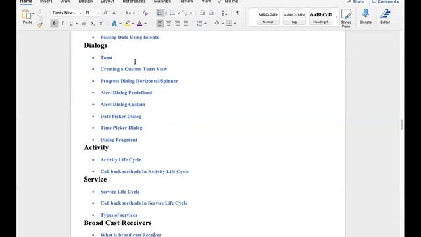Click the Dialogs heading
This screenshot has width=421, height=237.
click(95, 45)
